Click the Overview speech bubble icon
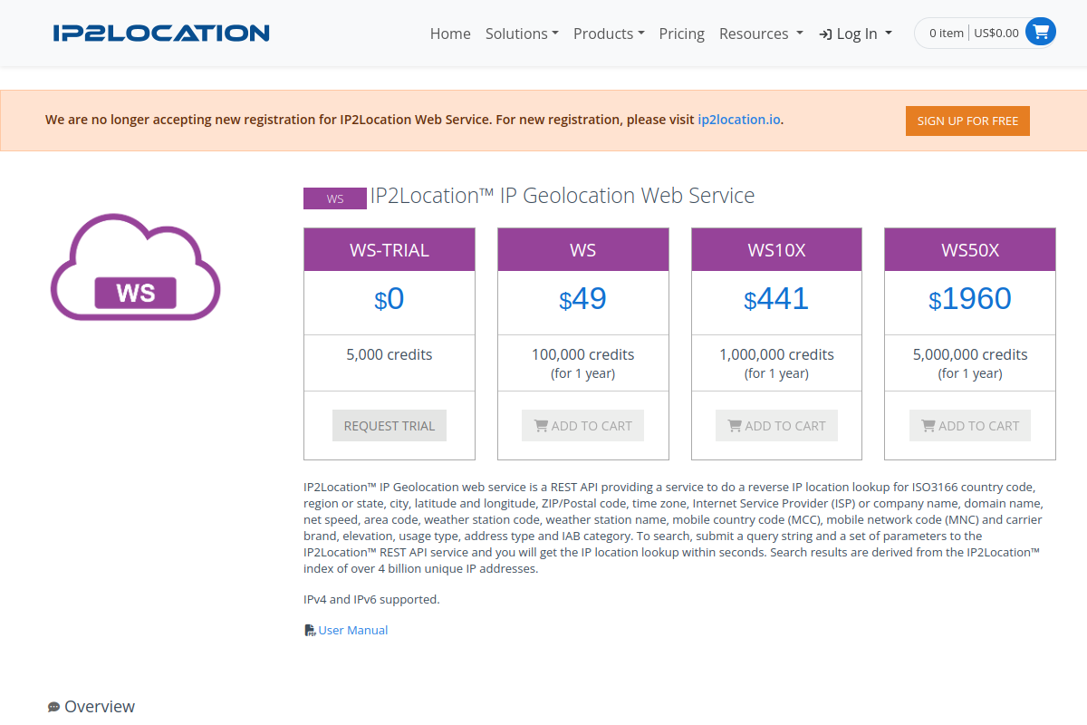Image resolution: width=1087 pixels, height=725 pixels. point(53,707)
